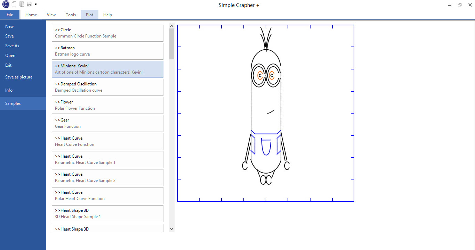Click the samples list scroll down arrow

(171, 229)
